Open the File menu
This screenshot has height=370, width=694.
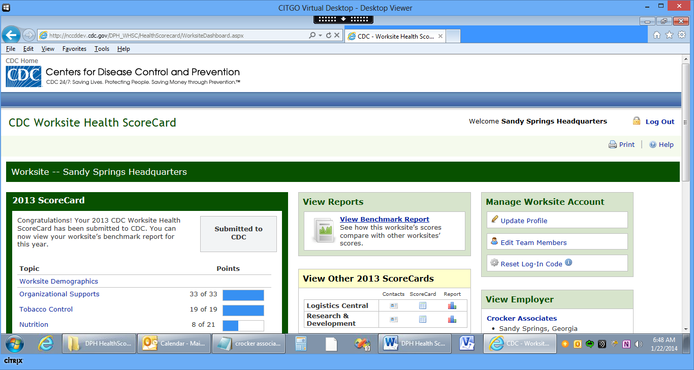(11, 49)
